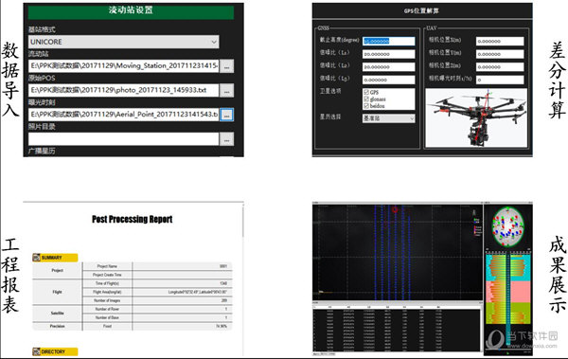Click the 原始POS photo file path field
568x359 pixels.
pyautogui.click(x=123, y=90)
